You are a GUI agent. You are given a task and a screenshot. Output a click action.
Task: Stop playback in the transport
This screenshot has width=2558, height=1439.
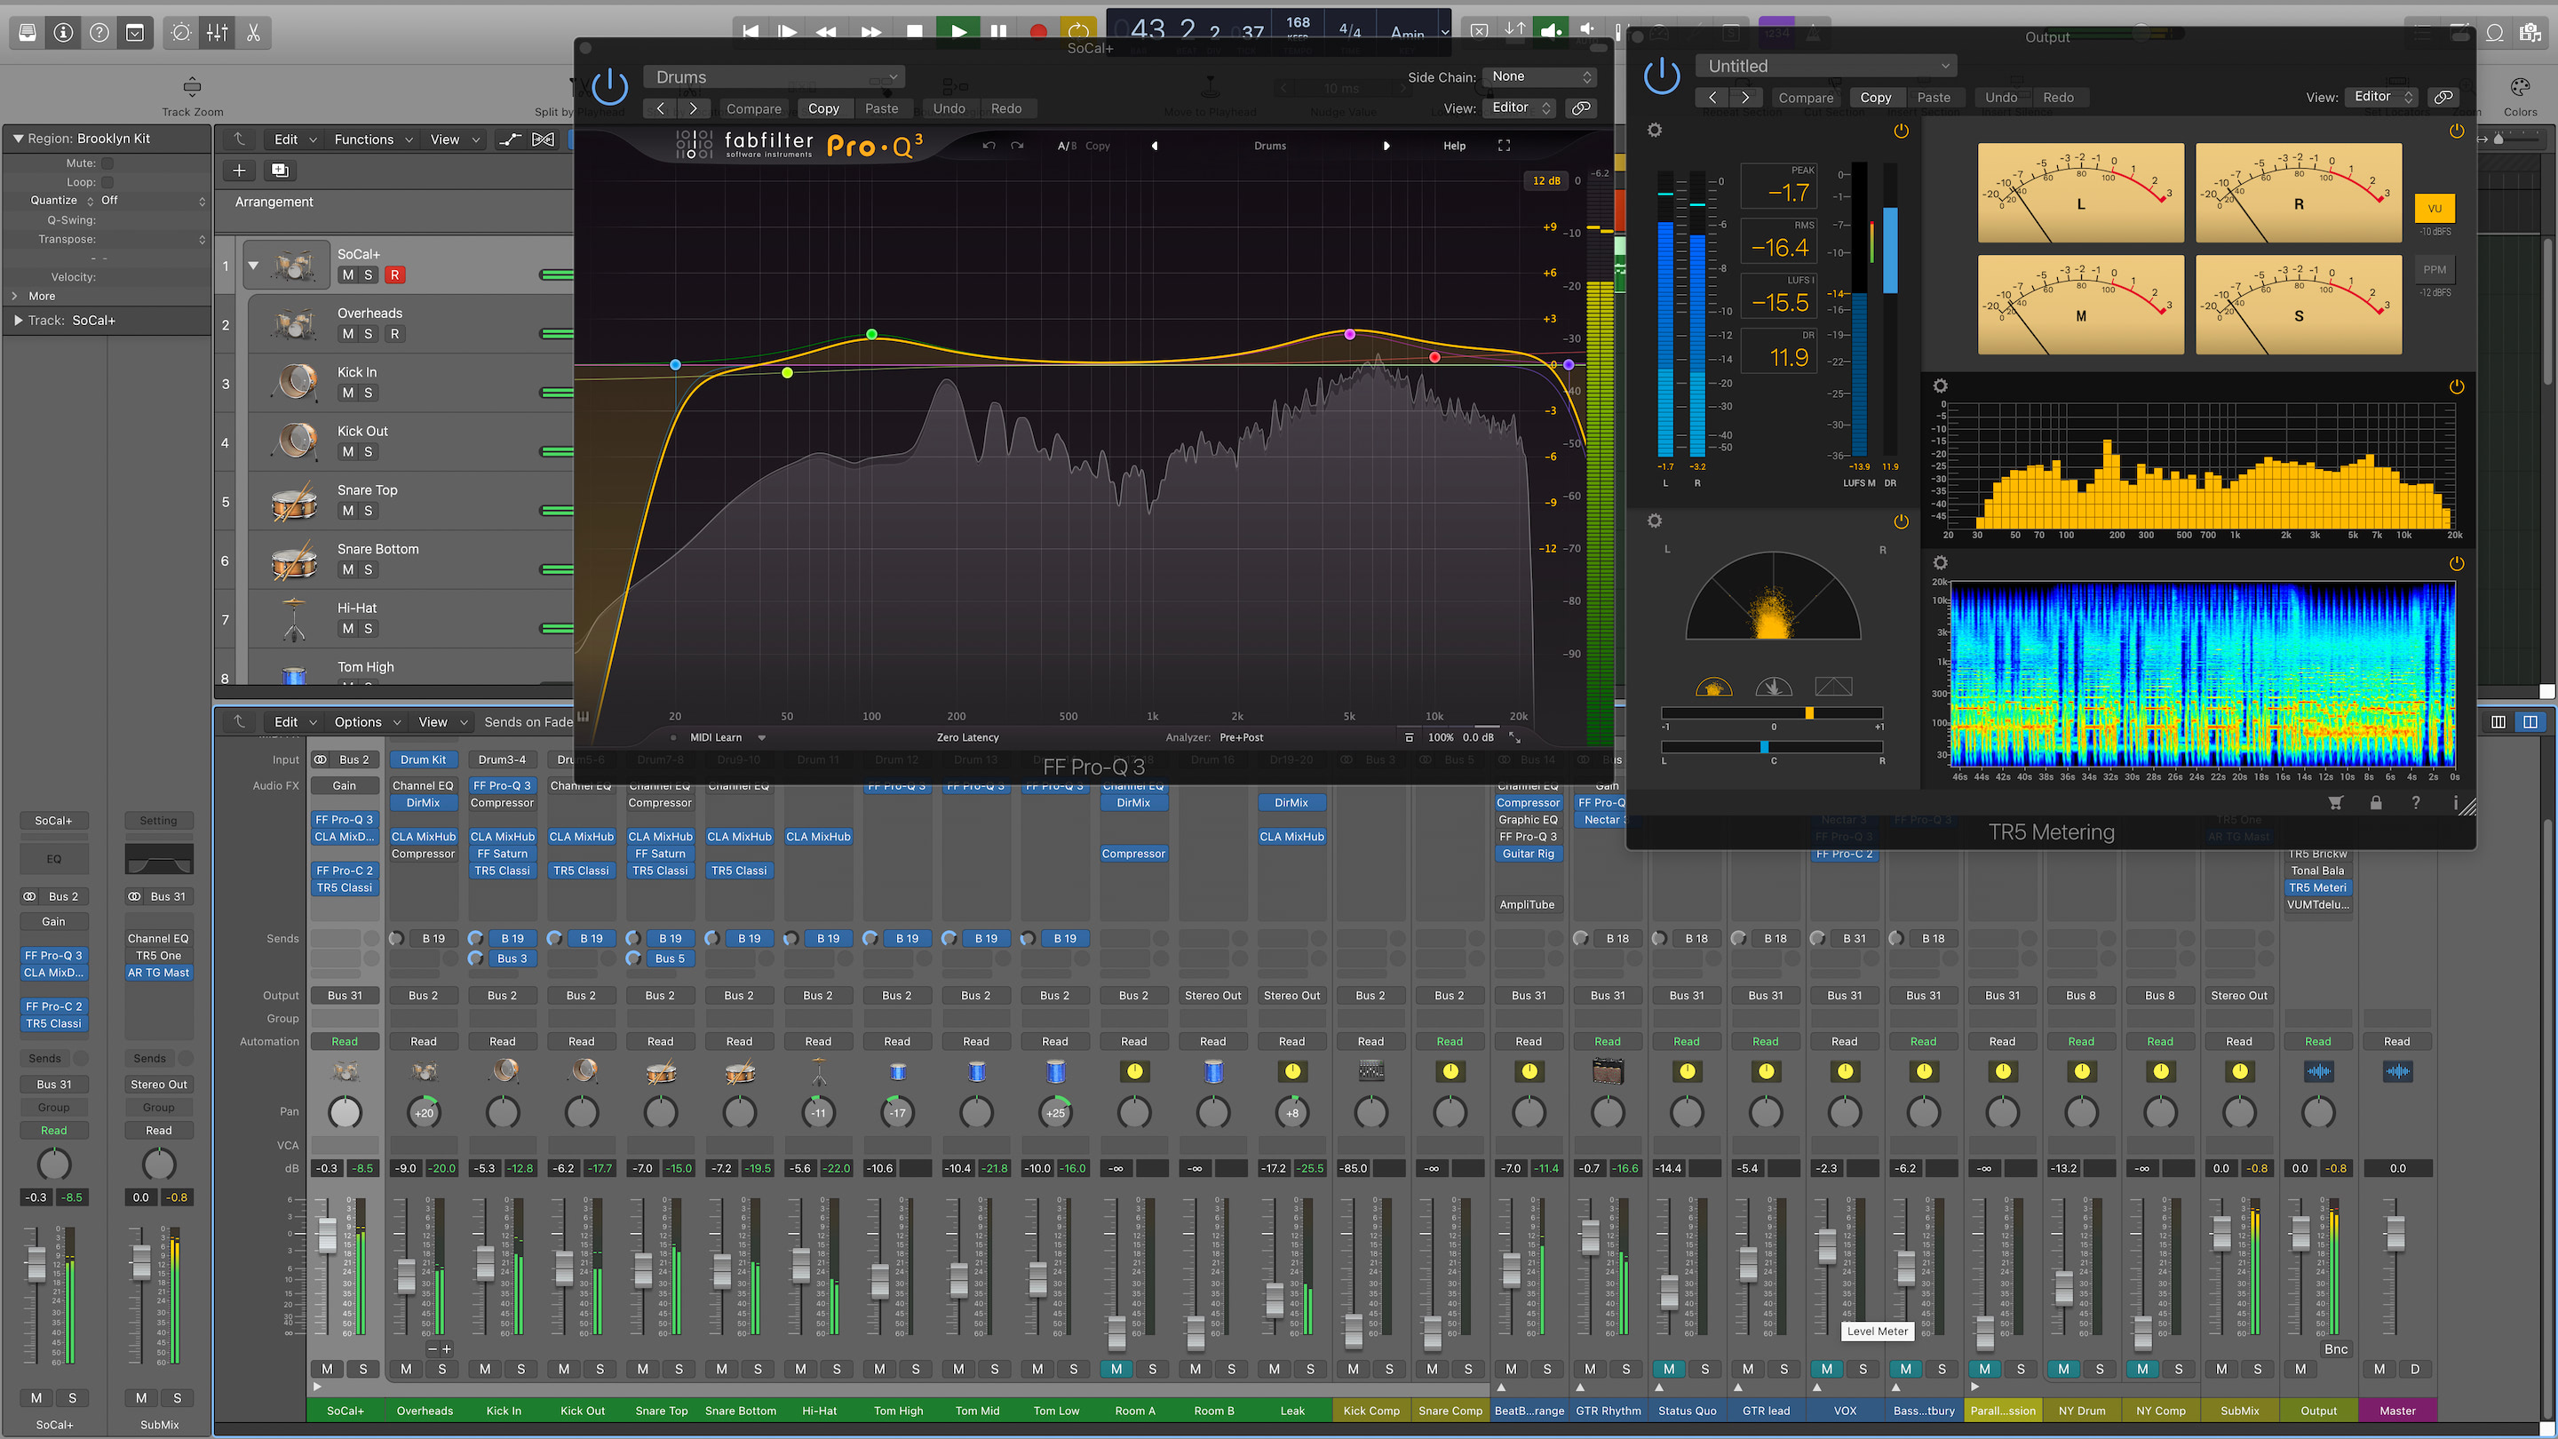click(915, 32)
